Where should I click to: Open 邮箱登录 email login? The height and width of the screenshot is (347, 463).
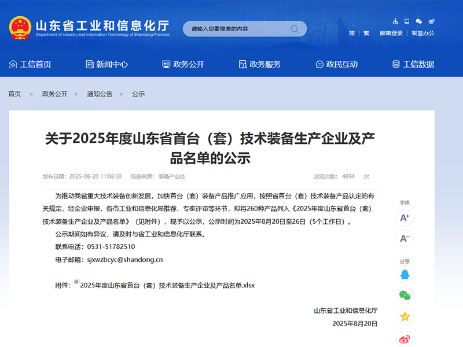click(x=391, y=34)
